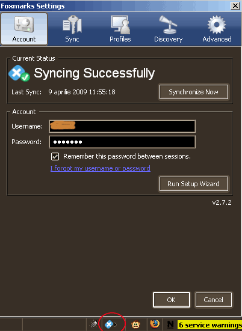This screenshot has height=331, width=242.
Task: Focus the Password input field
Action: click(122, 142)
